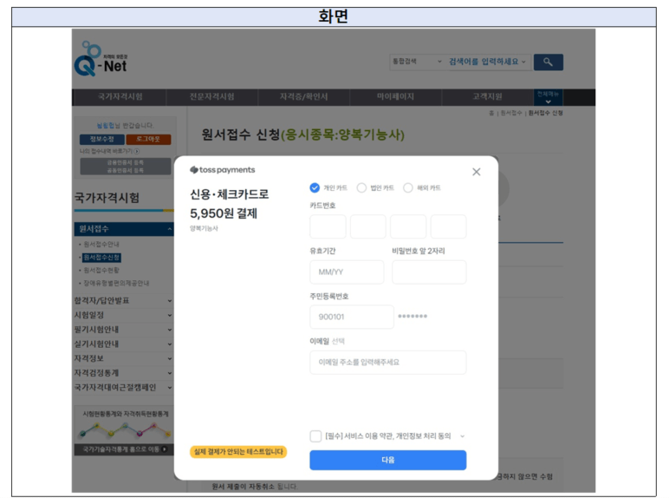Click 국가기술자격통계 홈으로 이동 banner button

124,449
